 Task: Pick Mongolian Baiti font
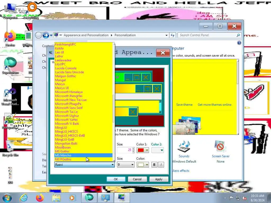coord(83,144)
